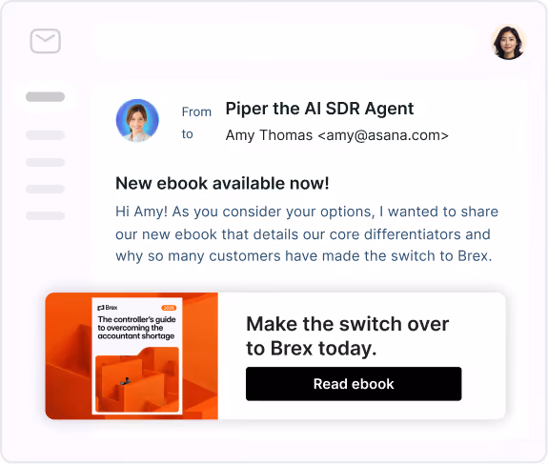Select the highlighted first sidebar item
The width and height of the screenshot is (548, 464).
pyautogui.click(x=46, y=96)
